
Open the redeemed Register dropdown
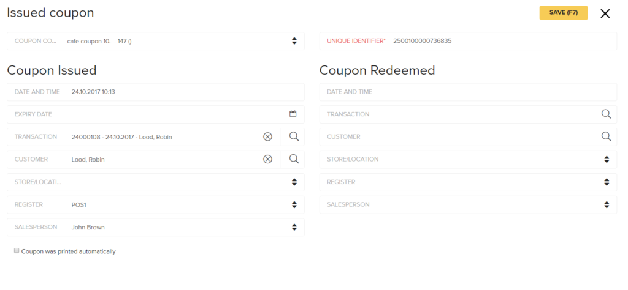468,182
